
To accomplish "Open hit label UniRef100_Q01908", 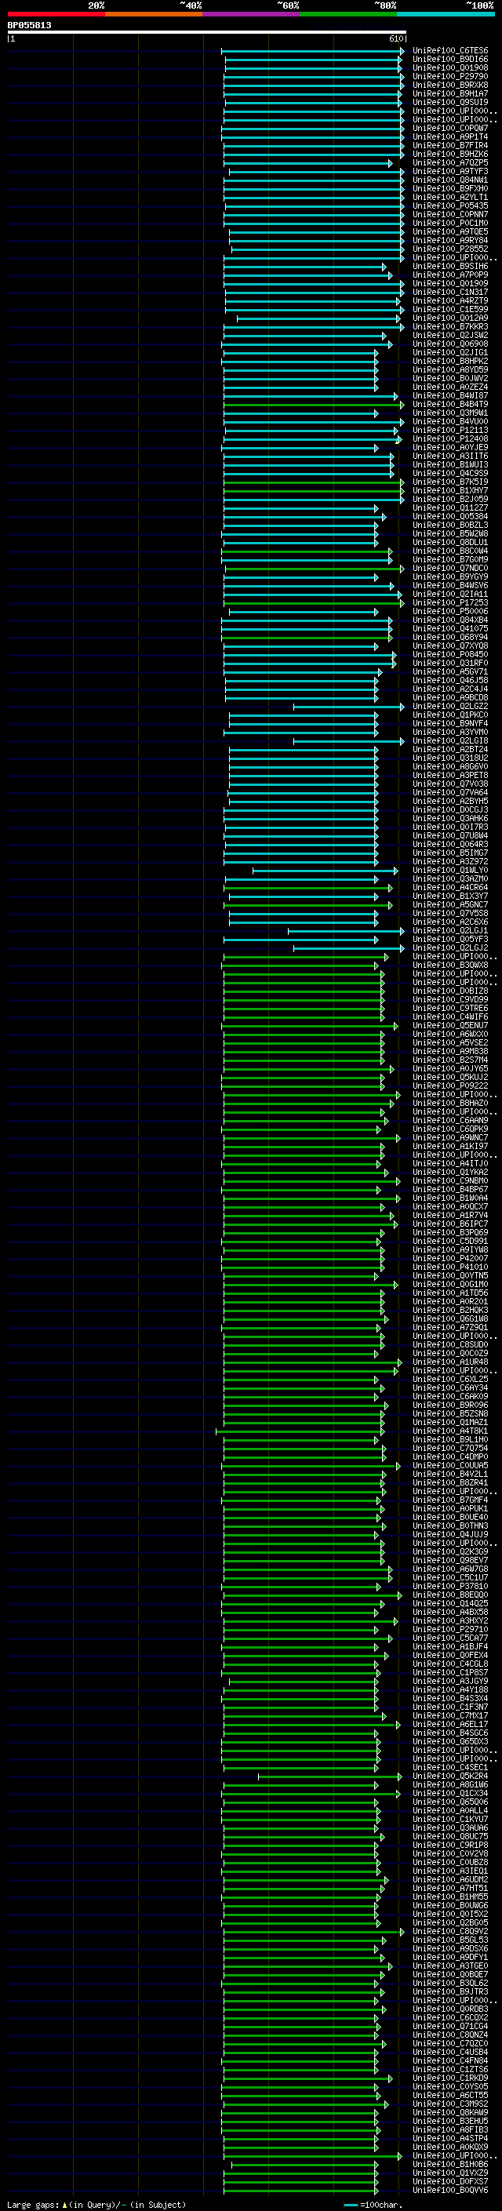I will pyautogui.click(x=449, y=67).
